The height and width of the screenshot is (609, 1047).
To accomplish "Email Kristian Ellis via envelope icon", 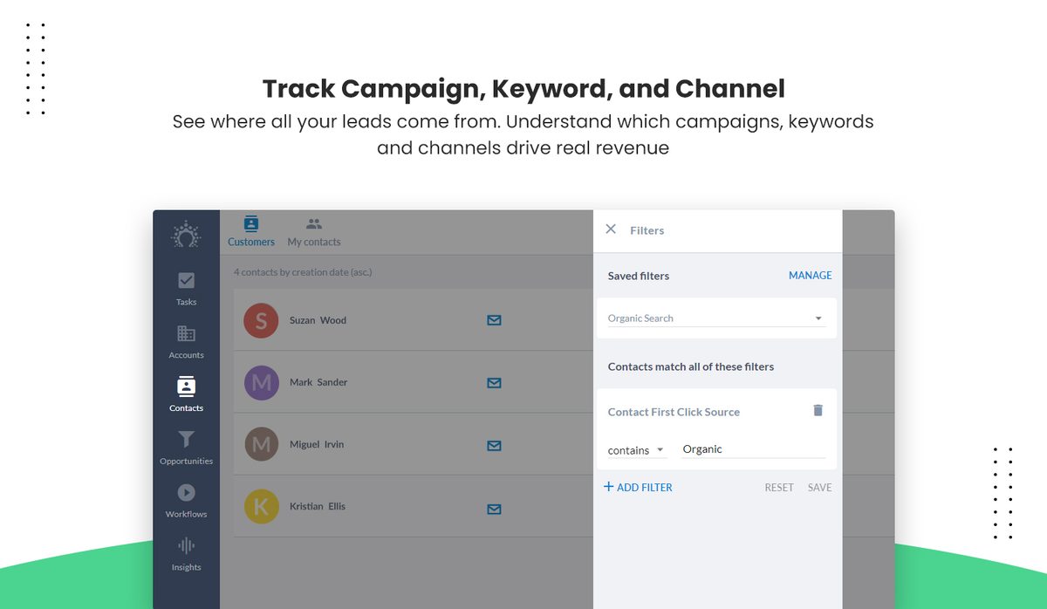I will point(494,509).
